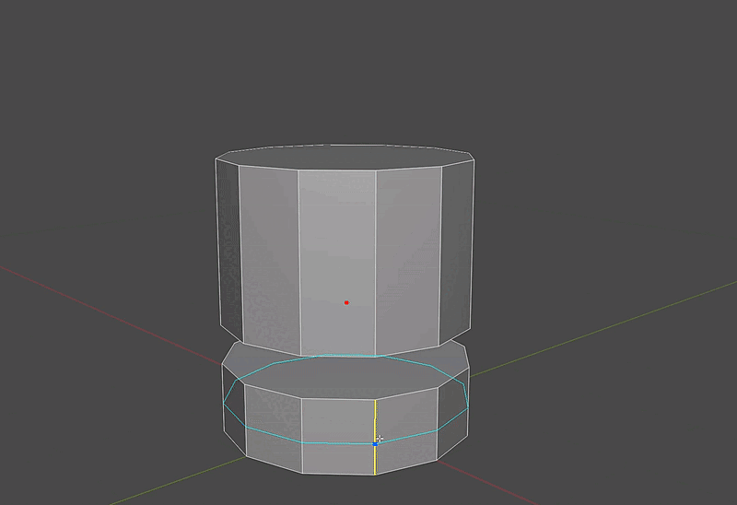The image size is (737, 505).
Task: Click the red dot on the upper cylinder
Action: pyautogui.click(x=346, y=303)
